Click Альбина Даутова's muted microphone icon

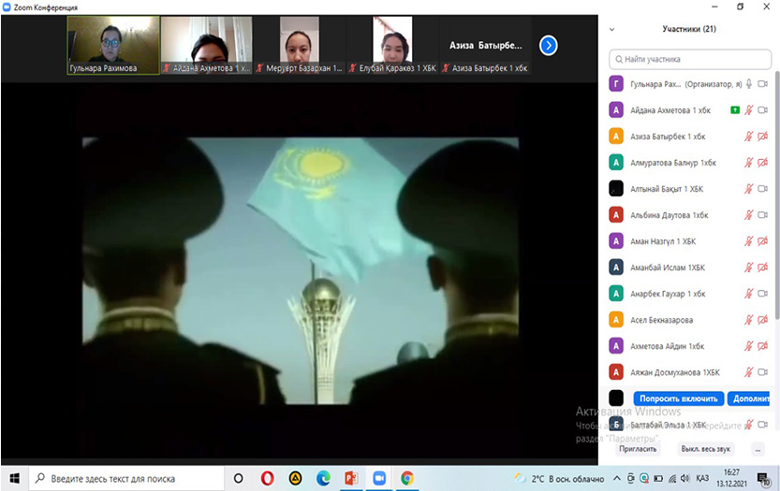click(x=748, y=215)
